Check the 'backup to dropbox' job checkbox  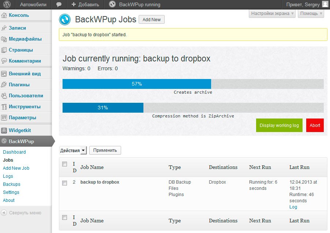pyautogui.click(x=65, y=183)
